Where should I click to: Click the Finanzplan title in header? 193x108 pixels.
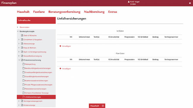click(x=9, y=3)
